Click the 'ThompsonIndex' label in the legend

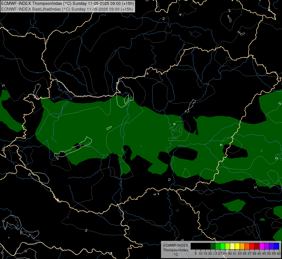point(176,250)
